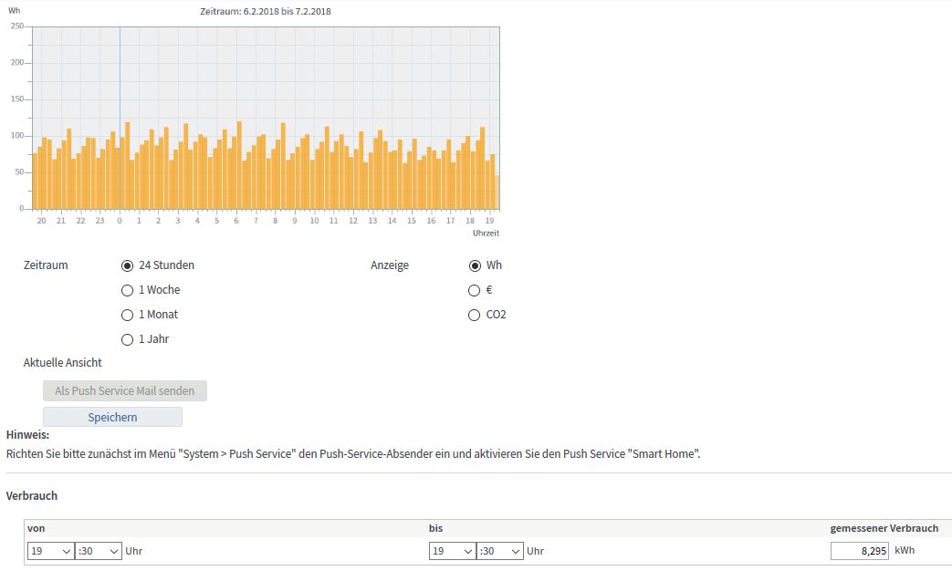952x571 pixels.
Task: Select the 24 Stunden time range option
Action: tap(127, 265)
